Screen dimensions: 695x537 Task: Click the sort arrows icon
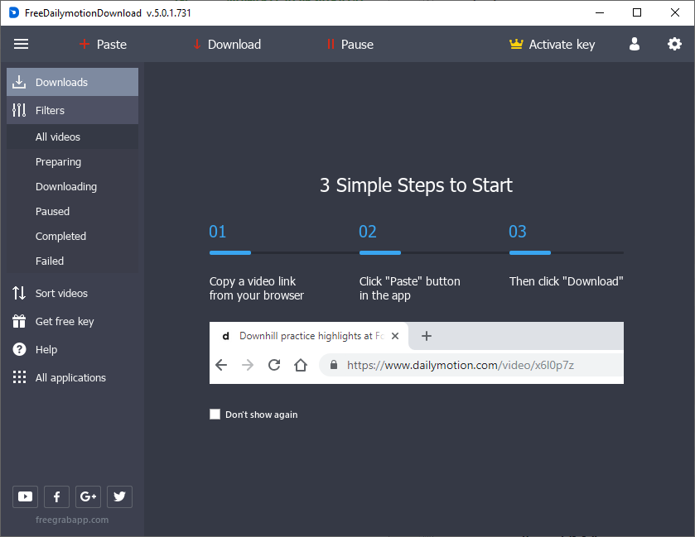pos(19,293)
